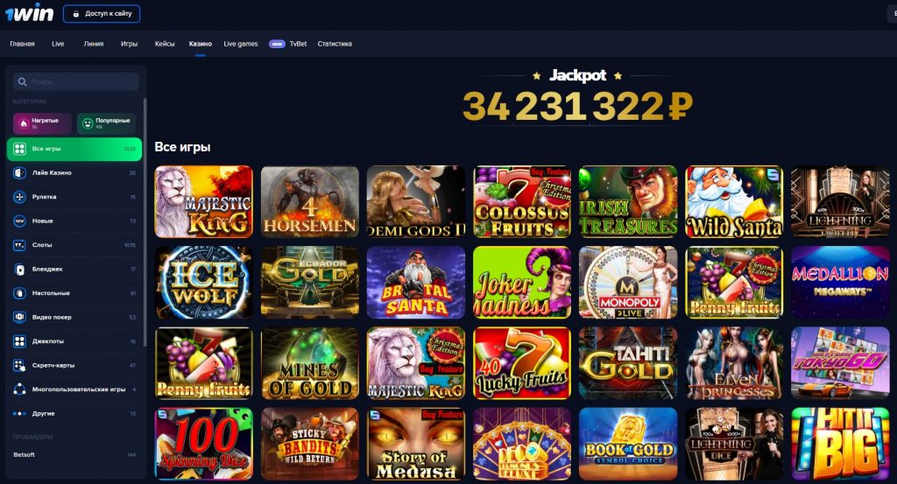Switch to the Live games tab
Screen dimensions: 897x484
coord(240,44)
